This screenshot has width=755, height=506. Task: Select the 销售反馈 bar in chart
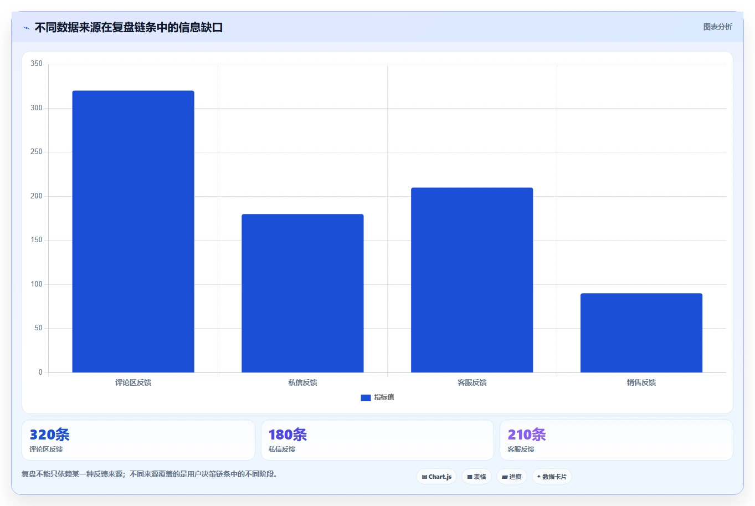[x=641, y=333]
